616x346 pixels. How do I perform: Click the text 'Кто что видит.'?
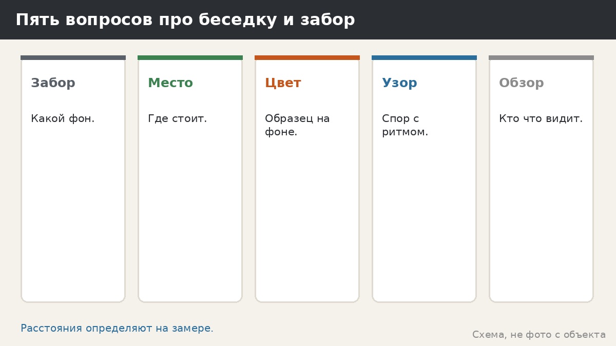(x=541, y=118)
